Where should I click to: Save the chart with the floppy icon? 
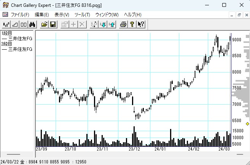(53, 25)
